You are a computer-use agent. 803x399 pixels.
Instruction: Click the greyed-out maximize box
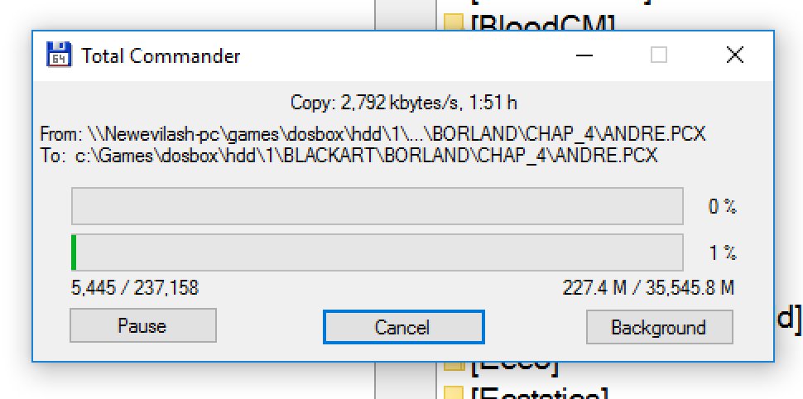pyautogui.click(x=659, y=55)
